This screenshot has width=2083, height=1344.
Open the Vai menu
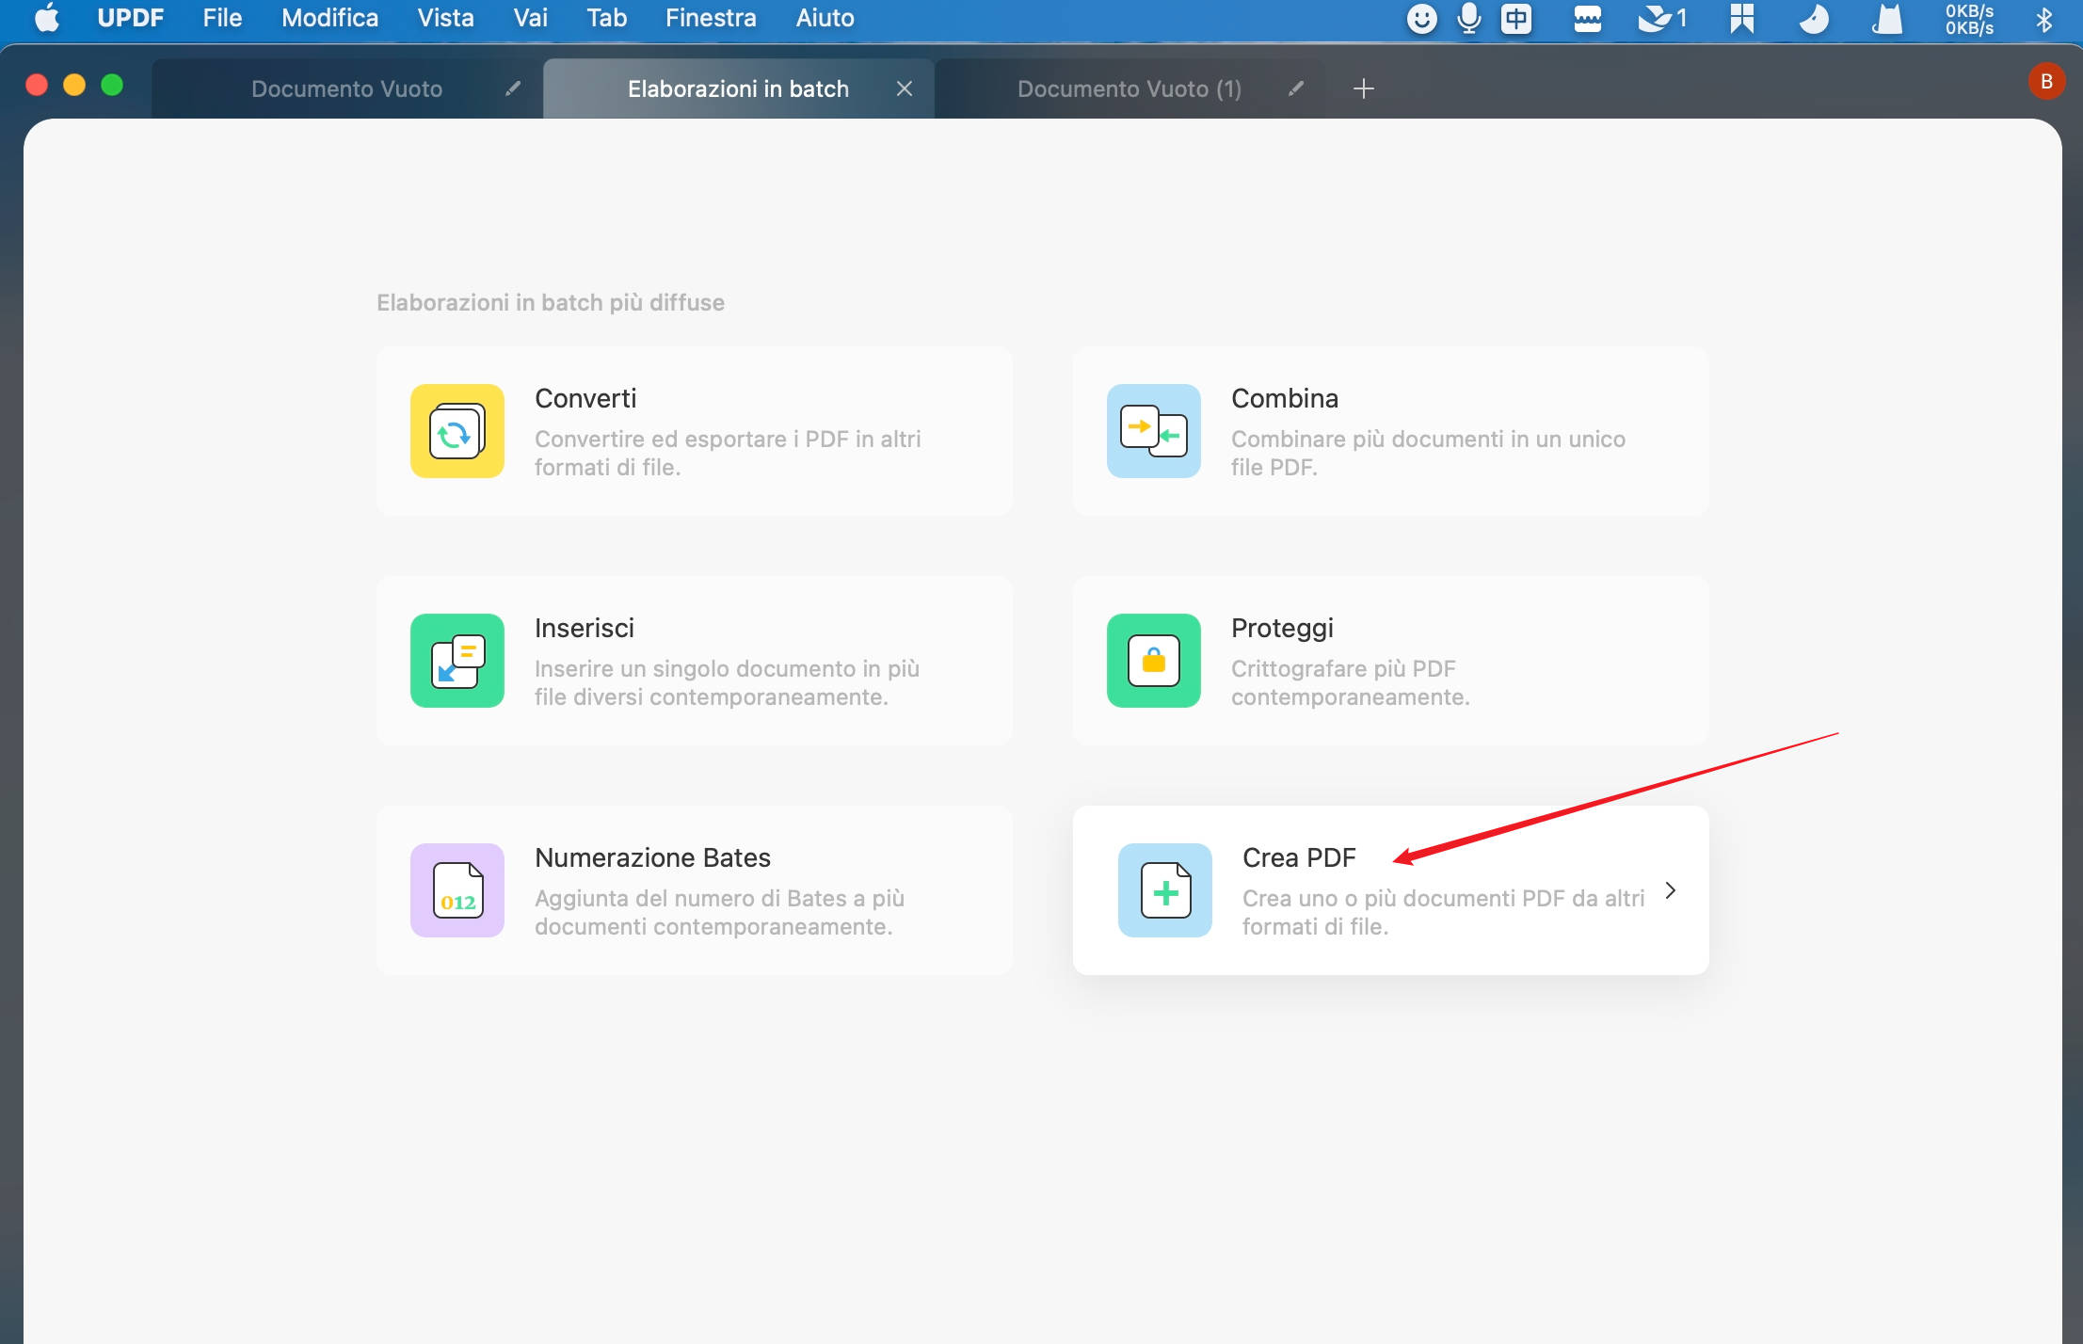pyautogui.click(x=530, y=18)
